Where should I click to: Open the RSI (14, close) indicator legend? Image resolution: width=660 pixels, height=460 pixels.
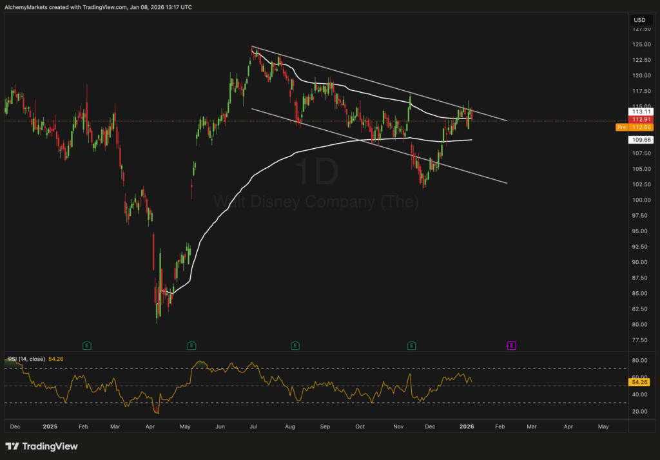tap(35, 359)
